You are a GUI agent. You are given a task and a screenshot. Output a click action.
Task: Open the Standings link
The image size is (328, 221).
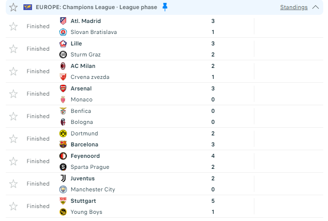(x=294, y=7)
